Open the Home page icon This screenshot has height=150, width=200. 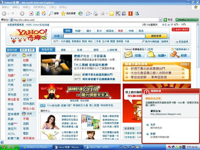point(44,13)
